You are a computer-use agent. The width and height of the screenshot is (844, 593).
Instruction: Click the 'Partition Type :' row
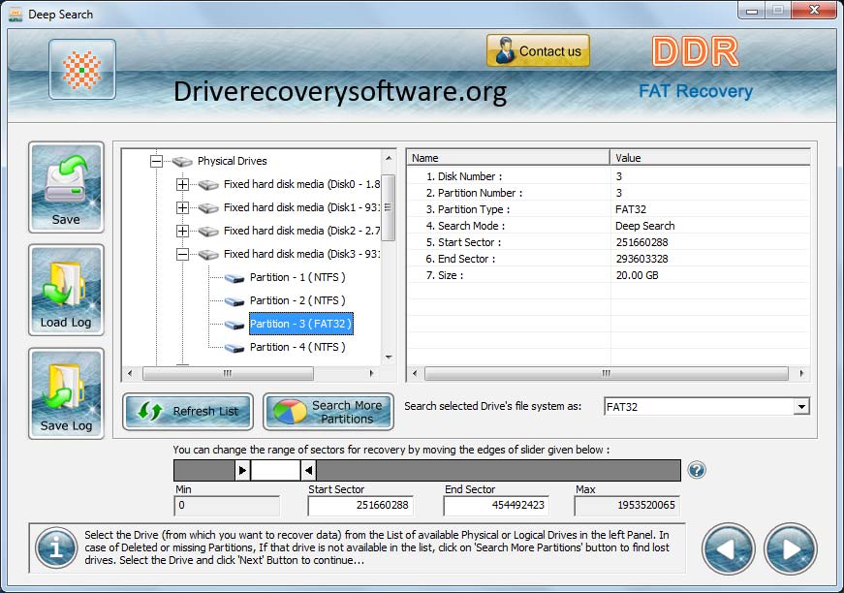609,209
